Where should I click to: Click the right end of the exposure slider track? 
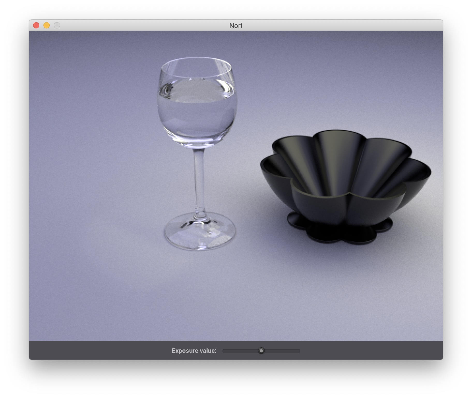point(299,351)
